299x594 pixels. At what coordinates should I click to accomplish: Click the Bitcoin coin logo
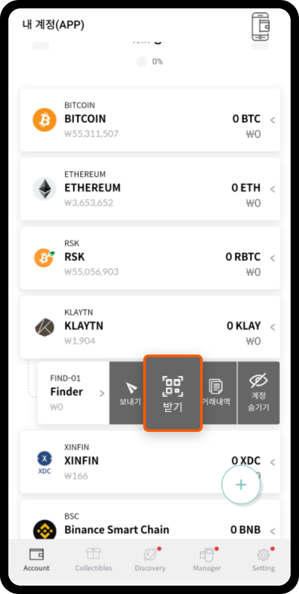[44, 120]
